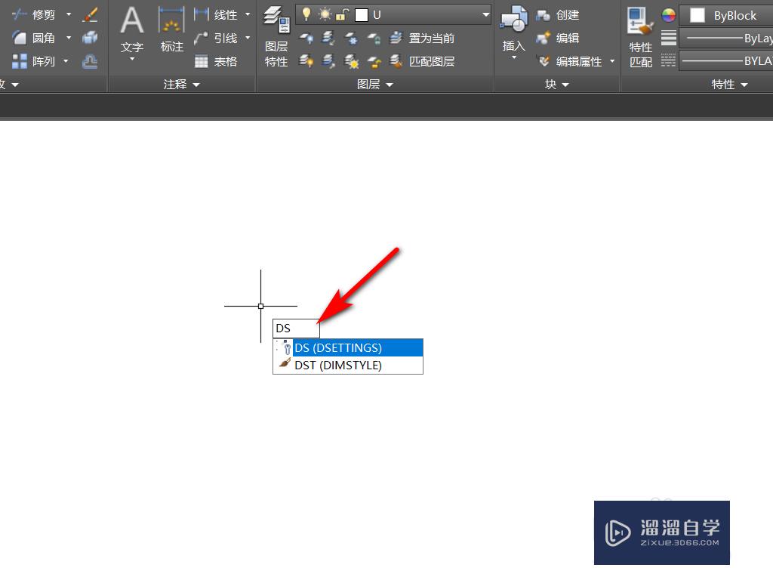Open the 插入 dropdown arrow
The image size is (773, 580).
[513, 57]
